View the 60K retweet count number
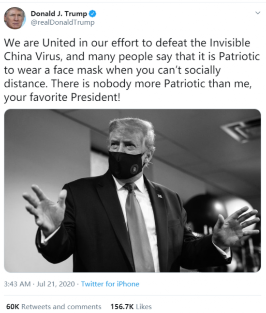Screen dimensions: 266x313 tap(13, 306)
